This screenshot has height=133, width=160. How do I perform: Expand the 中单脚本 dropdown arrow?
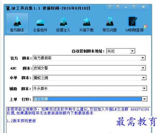tap(144, 78)
